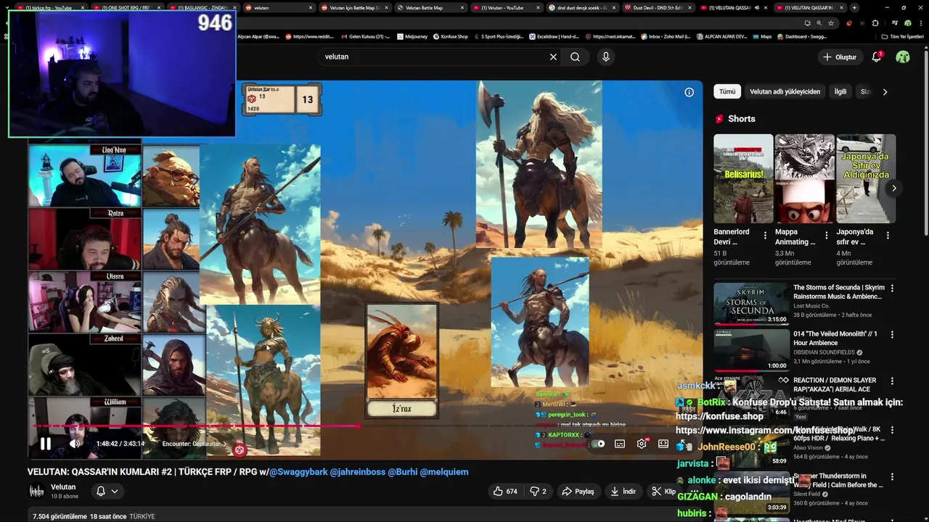Open the Japonya'da sıfır ev short
The width and height of the screenshot is (929, 522).
pyautogui.click(x=866, y=178)
